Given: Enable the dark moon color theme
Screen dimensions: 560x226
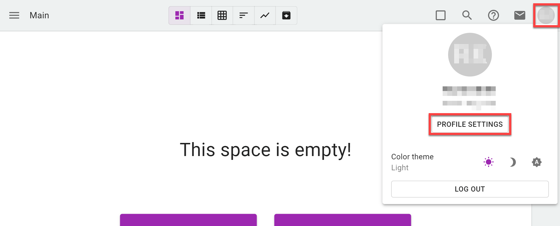Looking at the screenshot, I should coord(512,162).
